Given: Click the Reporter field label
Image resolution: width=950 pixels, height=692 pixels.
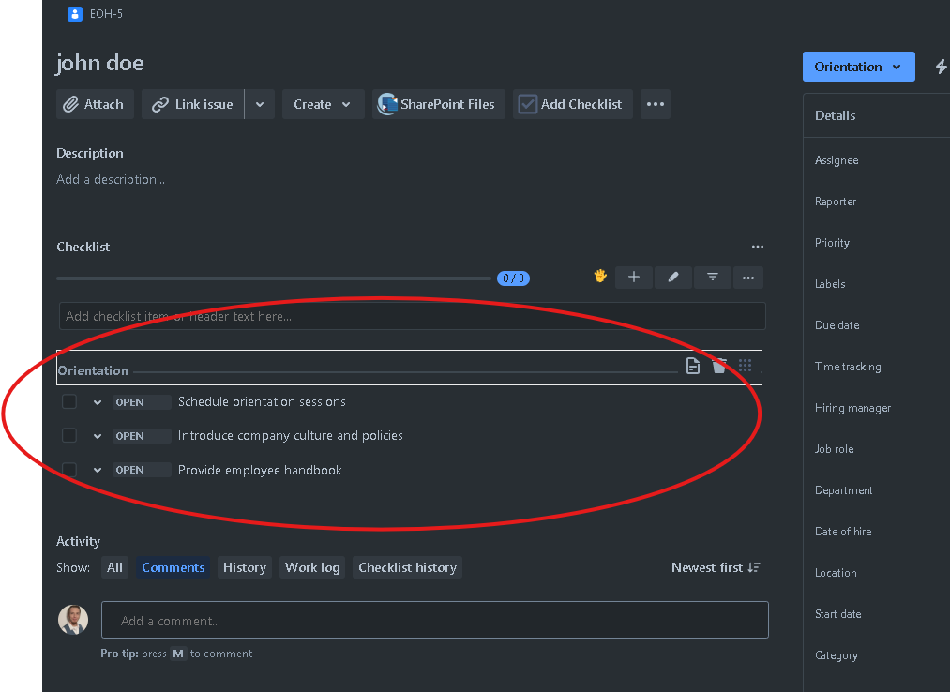Looking at the screenshot, I should pos(835,202).
